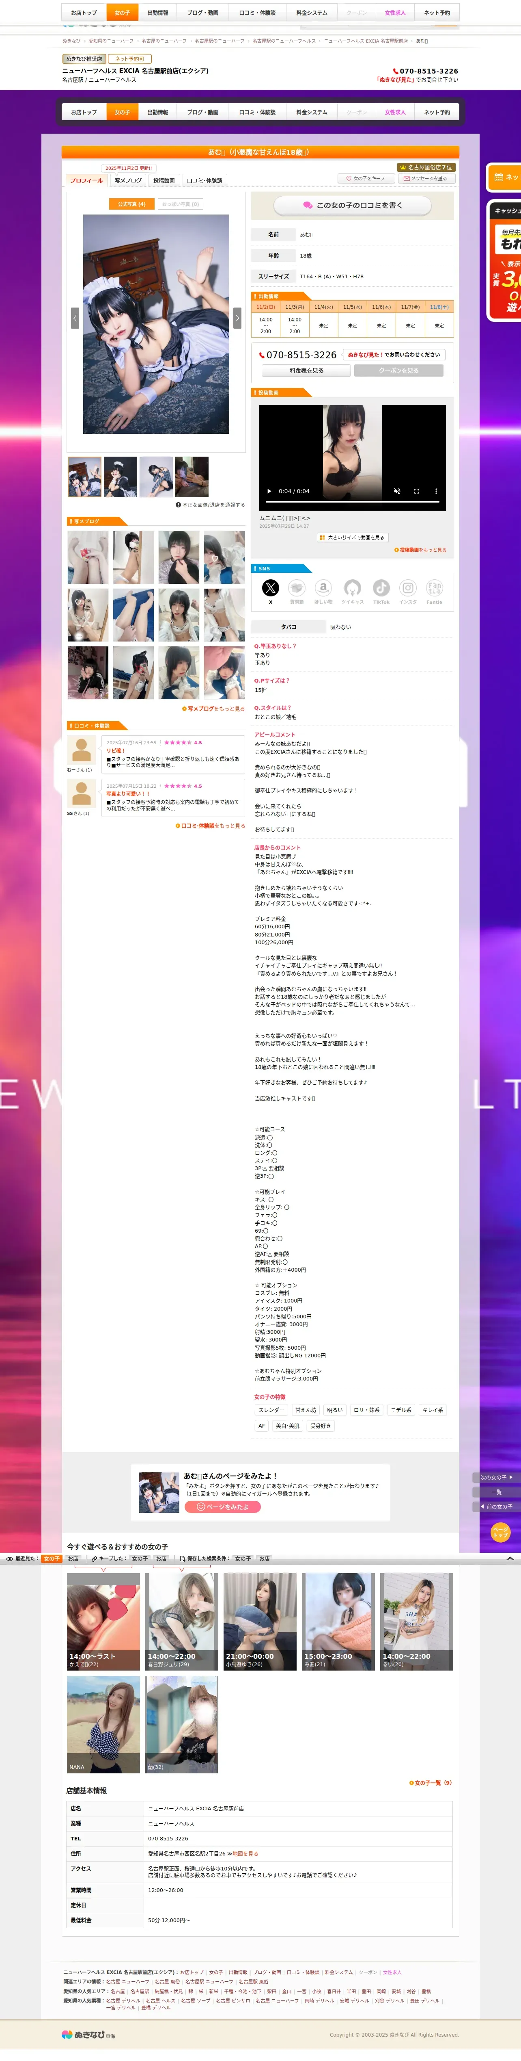
Task: Select the 公式写真 (4) photo tab
Action: tap(131, 204)
